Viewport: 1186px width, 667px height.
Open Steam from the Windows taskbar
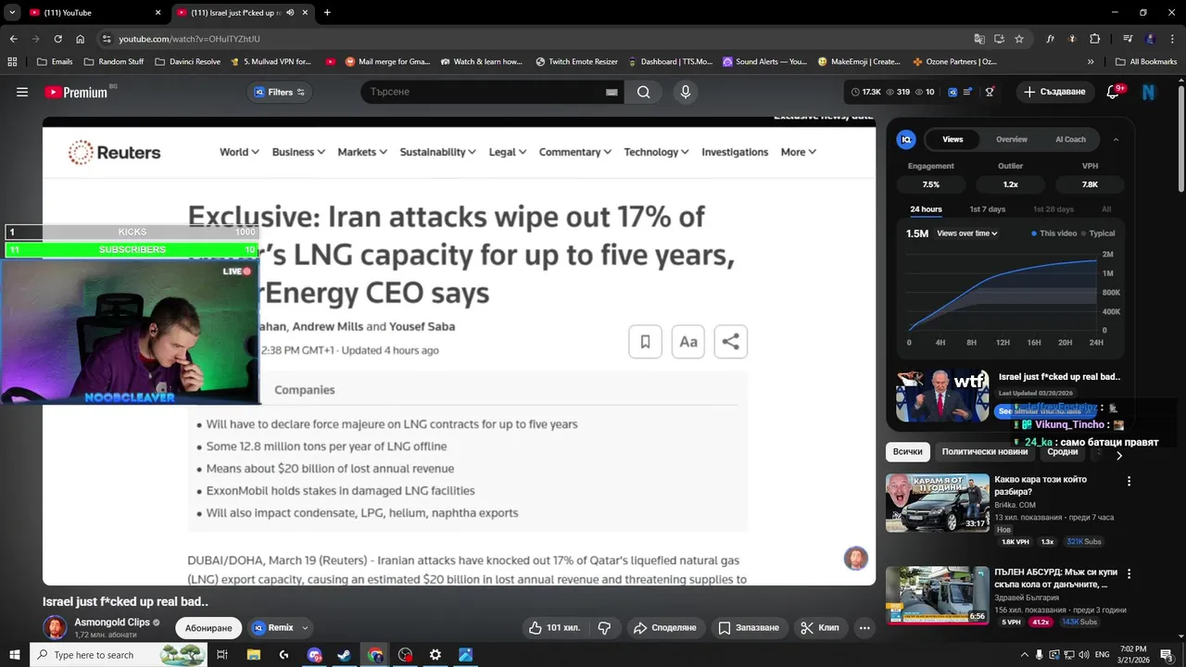(344, 655)
